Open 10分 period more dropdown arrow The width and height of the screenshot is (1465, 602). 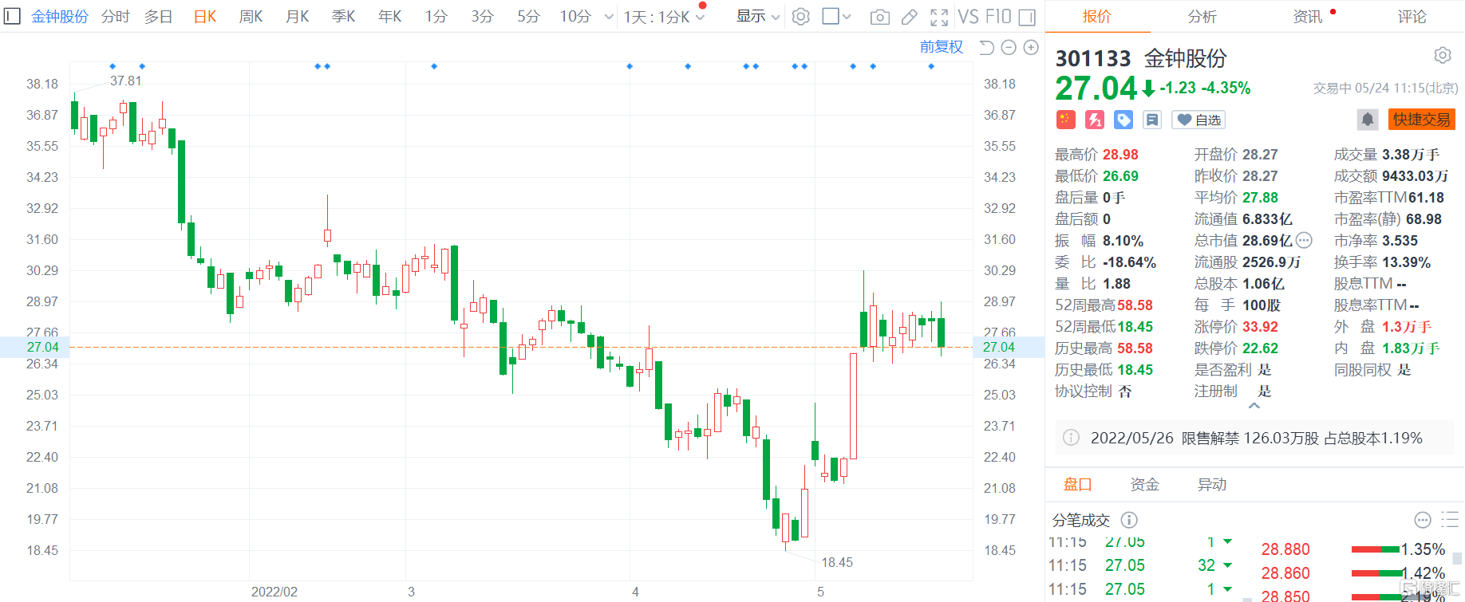(x=609, y=17)
